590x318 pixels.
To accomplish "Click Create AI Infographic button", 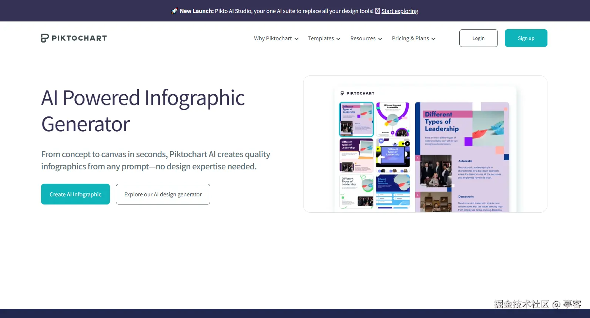I will pos(76,194).
